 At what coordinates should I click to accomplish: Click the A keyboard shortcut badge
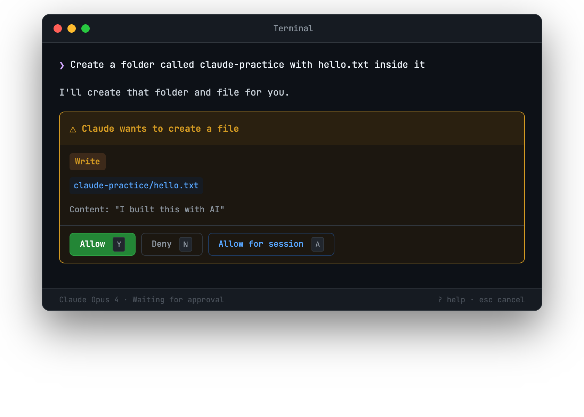(317, 244)
